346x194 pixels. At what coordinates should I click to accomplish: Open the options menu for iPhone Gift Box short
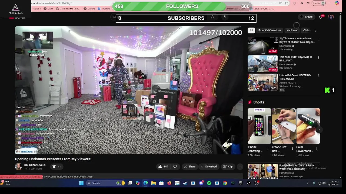292,148
